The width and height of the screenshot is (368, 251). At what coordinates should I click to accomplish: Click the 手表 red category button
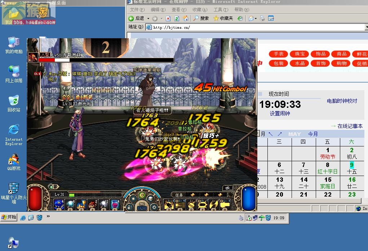(x=279, y=54)
